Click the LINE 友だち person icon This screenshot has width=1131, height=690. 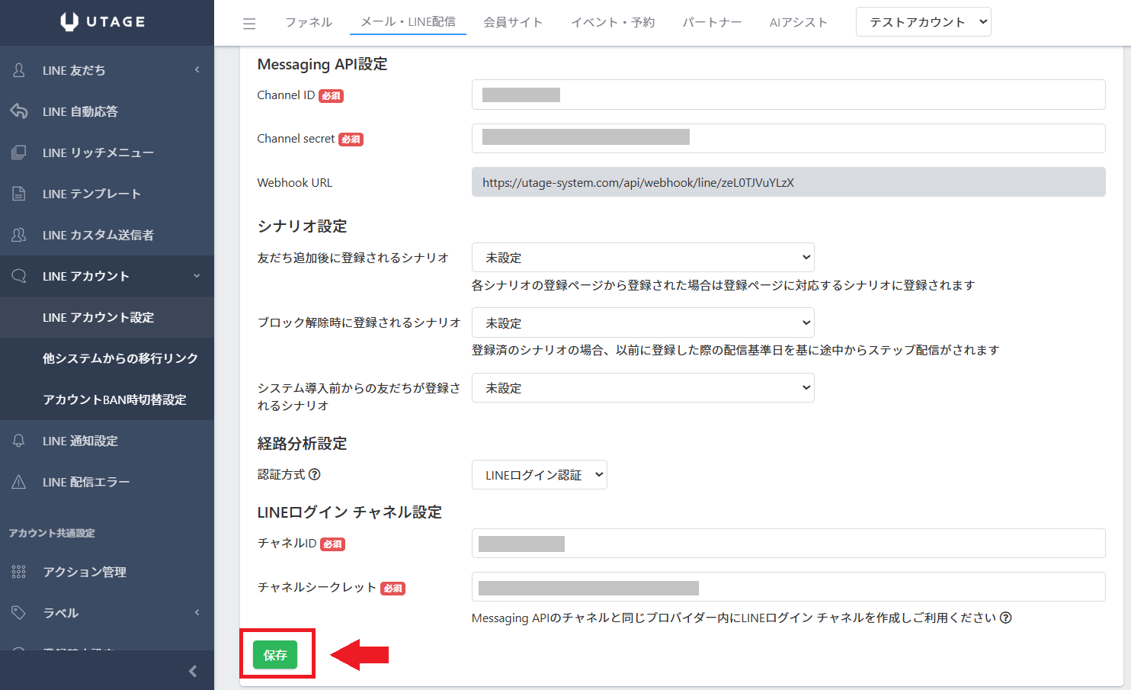coord(19,70)
